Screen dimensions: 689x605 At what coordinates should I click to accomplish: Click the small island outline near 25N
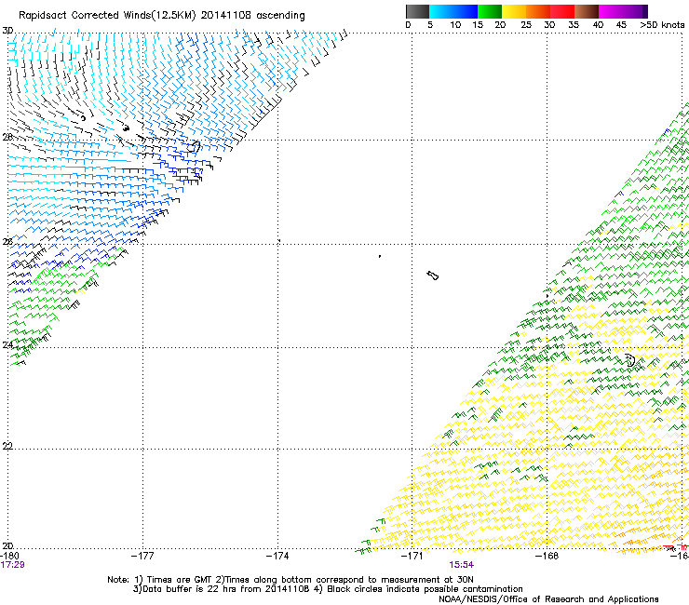pos(432,276)
